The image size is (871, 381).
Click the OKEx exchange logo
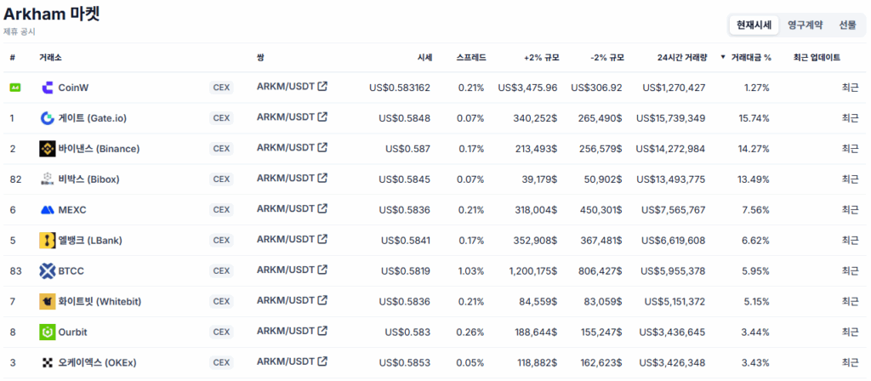click(x=48, y=362)
